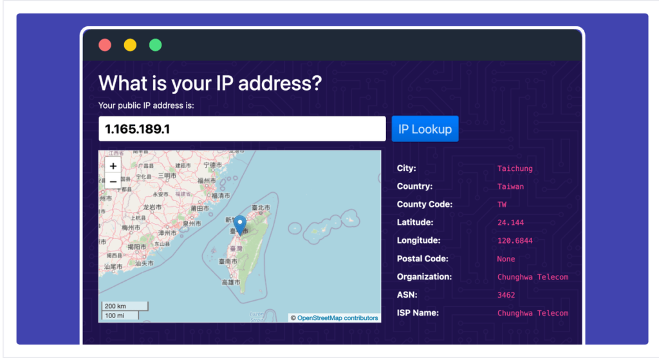659x358 pixels.
Task: Select the longitude value 120.6844
Action: pos(515,240)
